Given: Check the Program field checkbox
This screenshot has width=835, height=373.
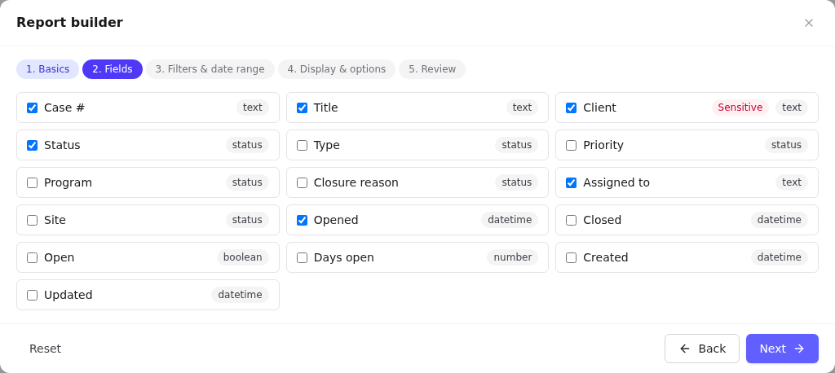Looking at the screenshot, I should click(x=33, y=183).
